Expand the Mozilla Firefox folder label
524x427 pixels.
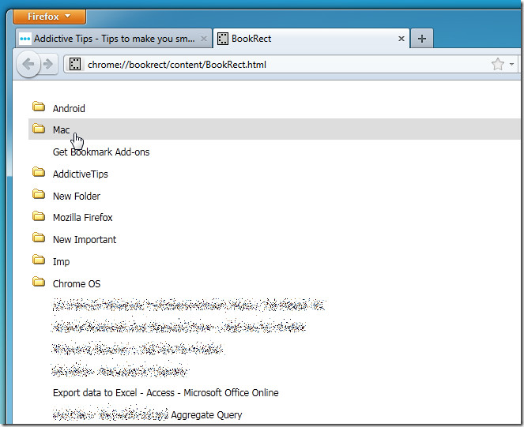coord(83,218)
